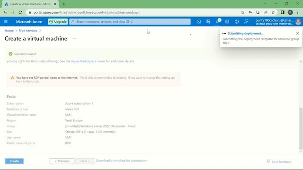
Task: Click the Submitting deployment notification title
Action: (x=245, y=34)
